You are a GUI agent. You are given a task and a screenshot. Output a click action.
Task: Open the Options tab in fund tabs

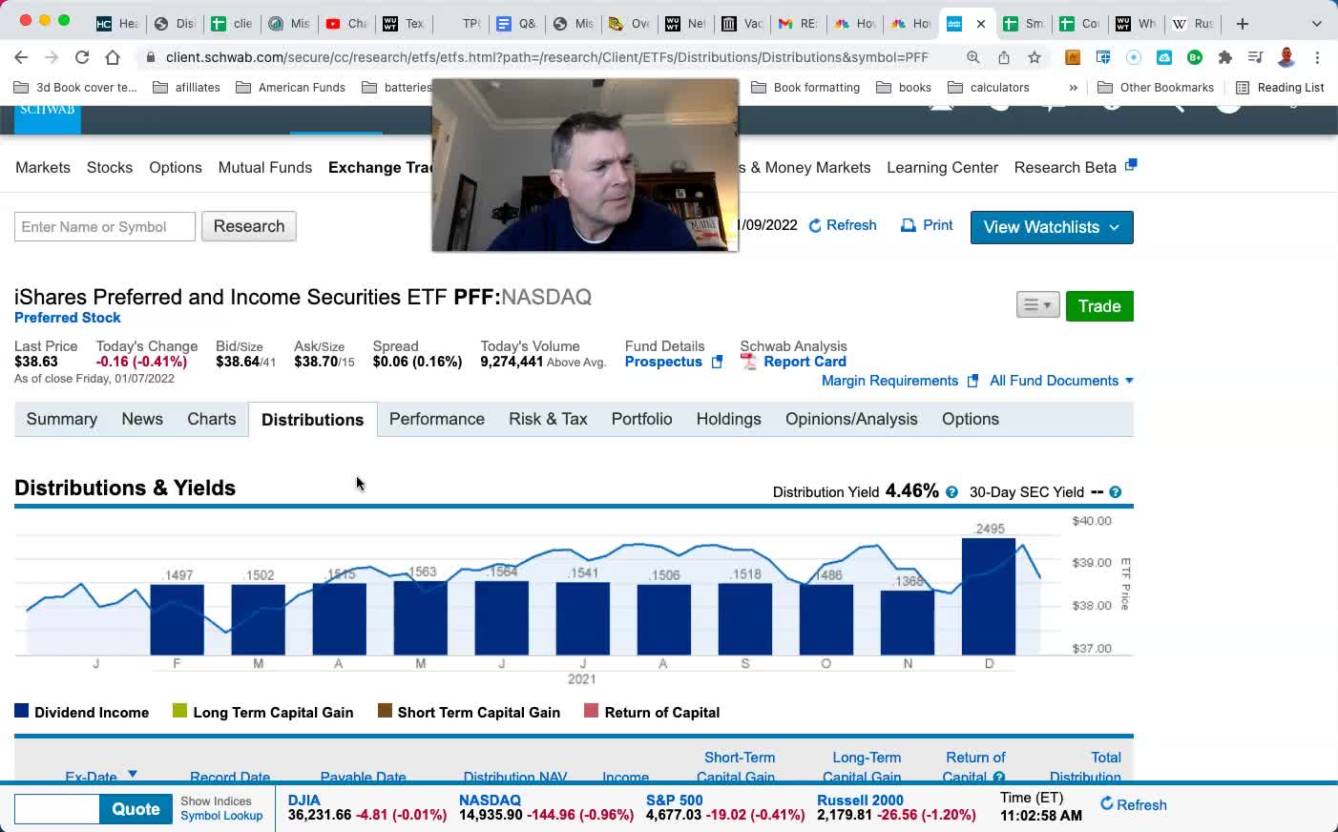[971, 419]
